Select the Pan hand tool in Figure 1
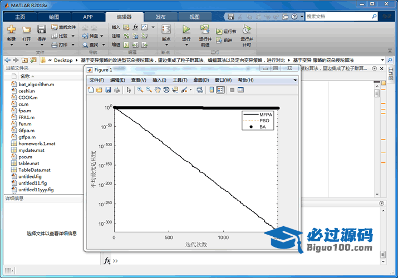This screenshot has width=398, height=278. 158,90
